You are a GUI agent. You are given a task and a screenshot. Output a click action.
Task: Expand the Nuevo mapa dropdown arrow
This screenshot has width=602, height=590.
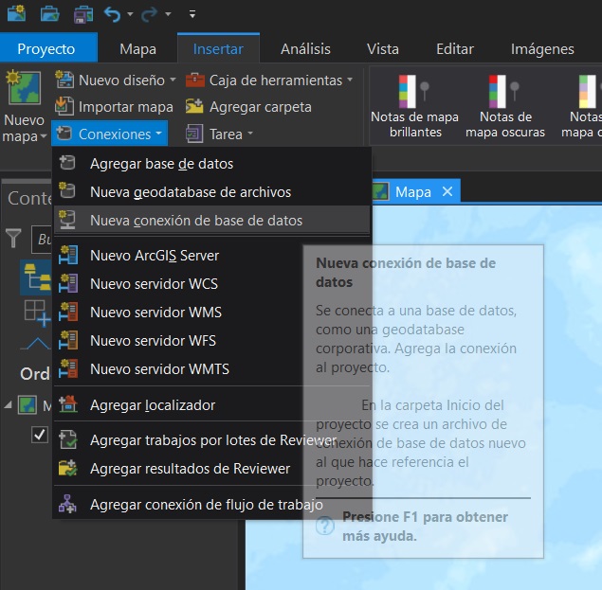43,135
